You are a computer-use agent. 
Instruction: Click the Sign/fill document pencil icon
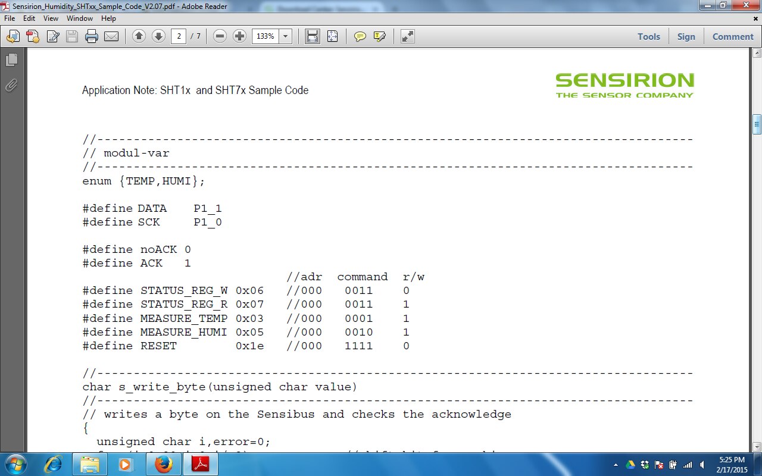coord(52,36)
